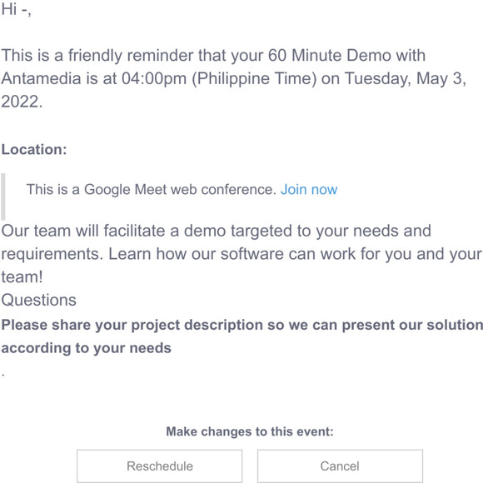Click the "Tuesday, May 3," date text

click(x=406, y=78)
